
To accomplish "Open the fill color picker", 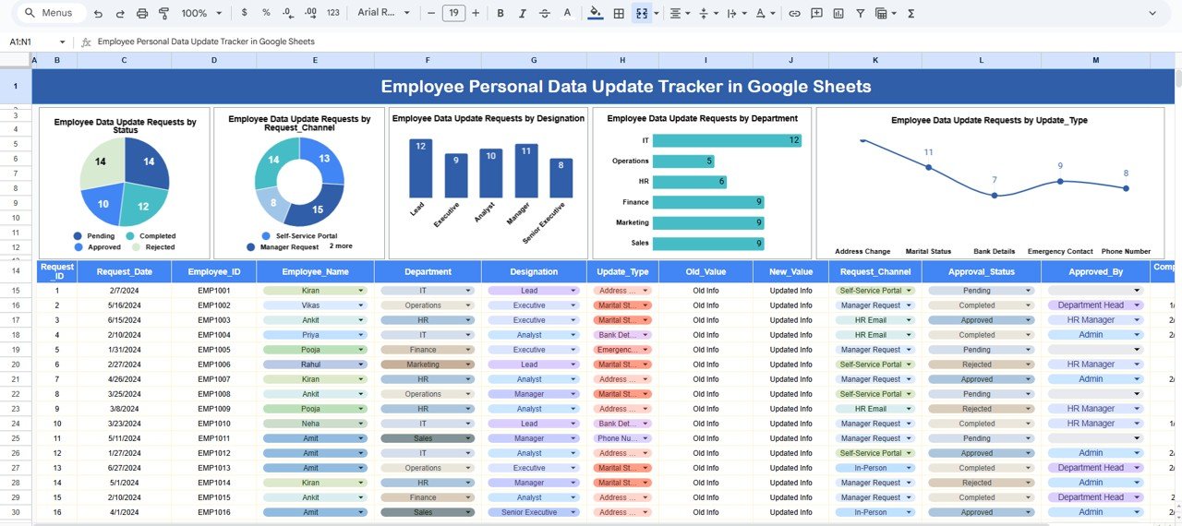I will (x=595, y=14).
